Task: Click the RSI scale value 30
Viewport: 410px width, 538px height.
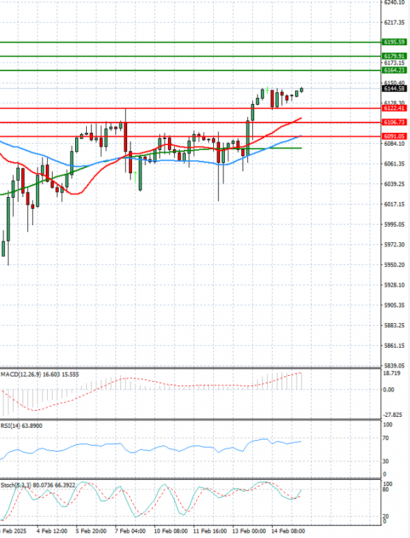Action: (x=385, y=461)
